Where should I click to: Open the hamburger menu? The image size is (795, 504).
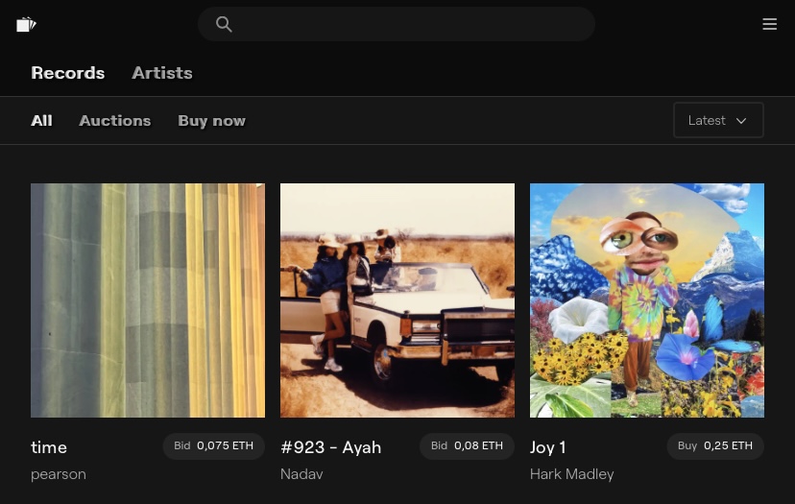(769, 24)
